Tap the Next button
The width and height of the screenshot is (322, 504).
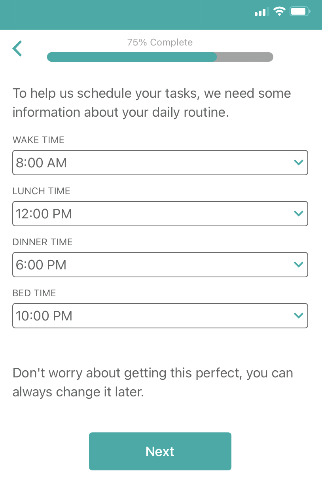coord(160,451)
